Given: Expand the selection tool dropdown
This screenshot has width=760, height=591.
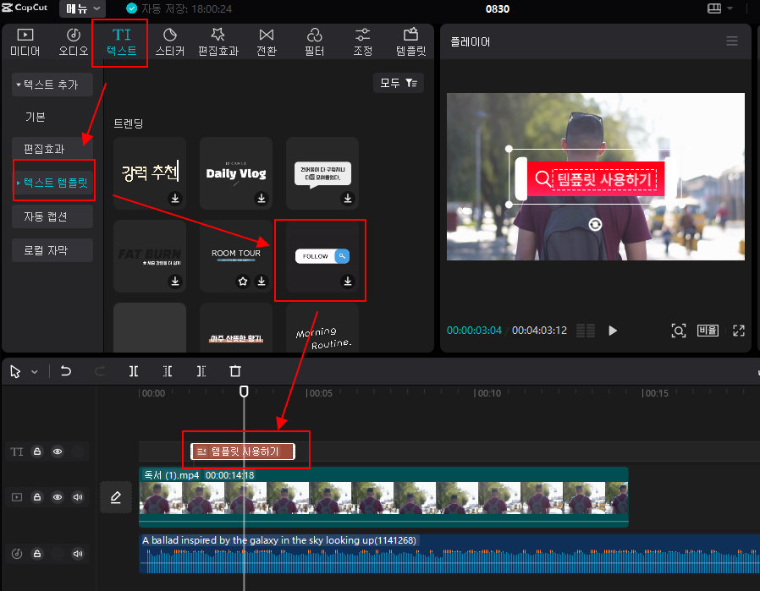Looking at the screenshot, I should [35, 372].
